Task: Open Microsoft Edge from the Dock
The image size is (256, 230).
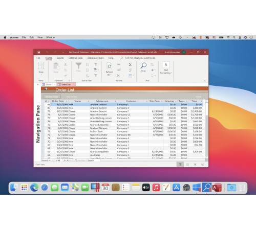Action: click(34, 188)
